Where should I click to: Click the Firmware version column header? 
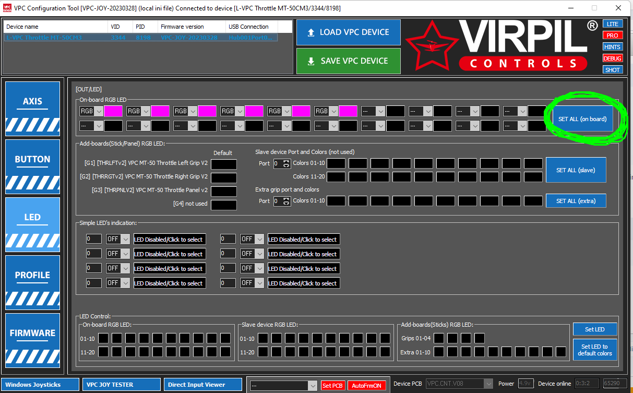click(x=192, y=27)
